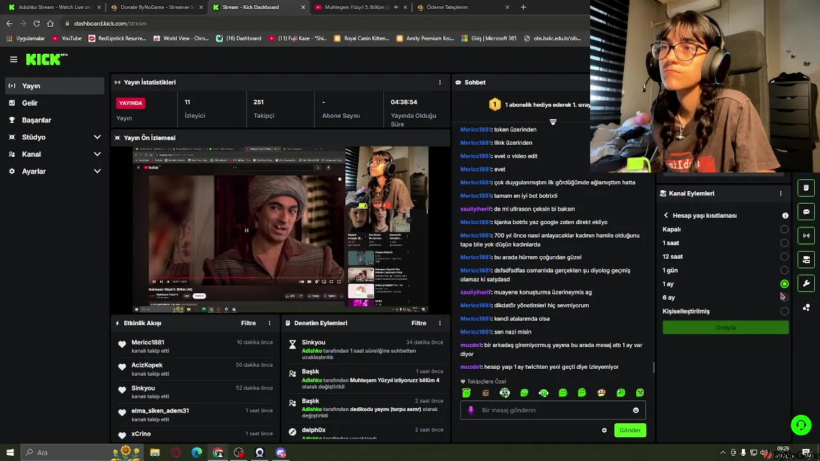Select the Kişiselleştirilmiş radio option
Screen dimensions: 820x461
tap(784, 311)
